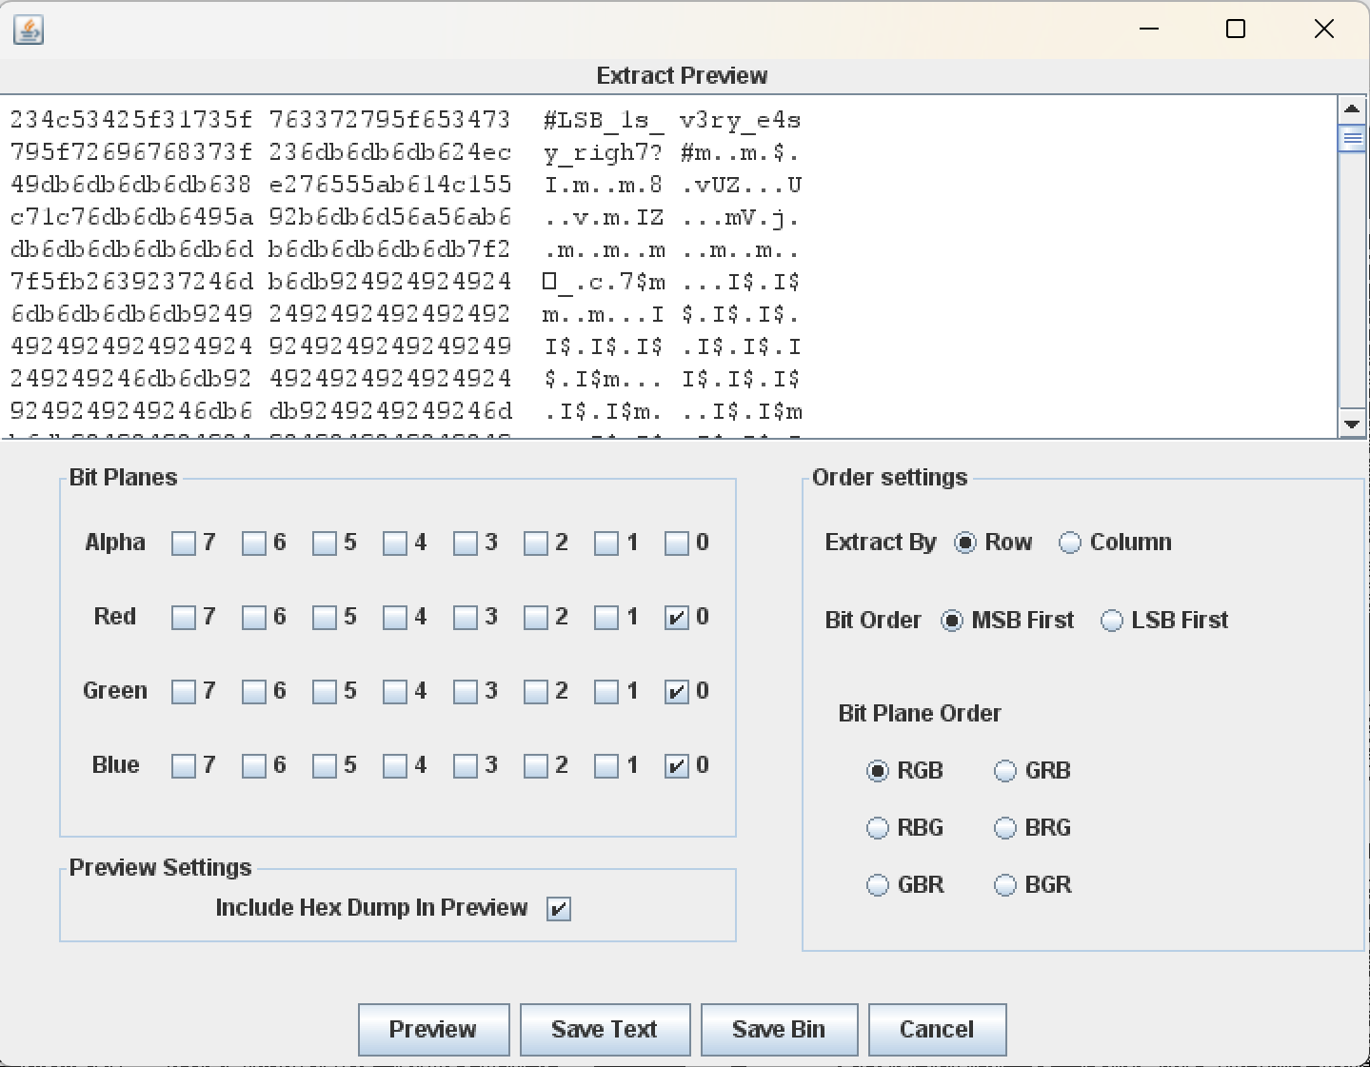Tick Red bit plane 4
This screenshot has width=1370, height=1067.
395,618
